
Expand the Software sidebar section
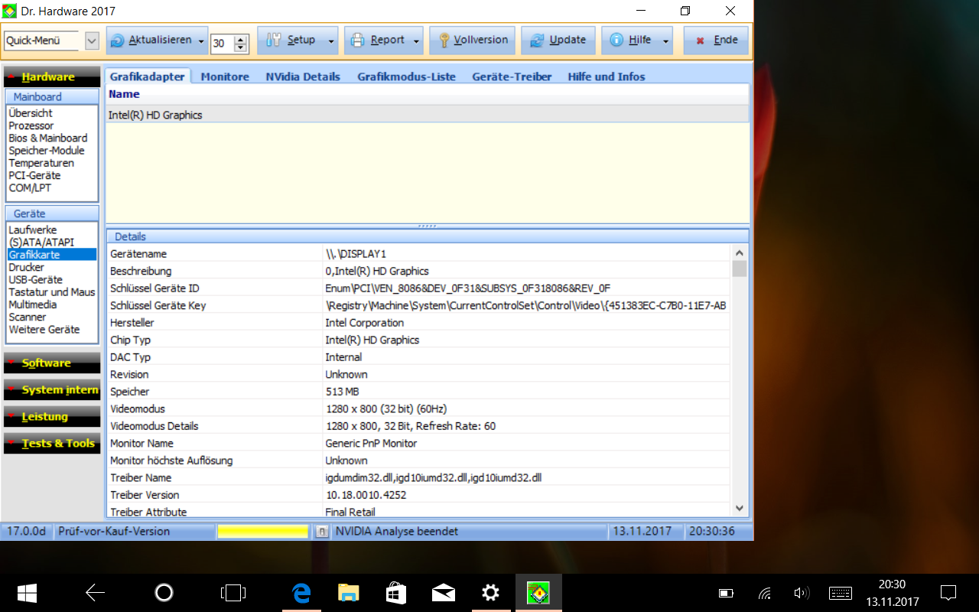(51, 363)
